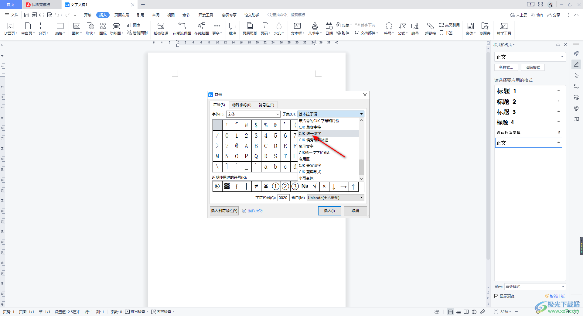Apply the Heading 1 style
Viewport: 583px width, 316px height.
pos(529,91)
